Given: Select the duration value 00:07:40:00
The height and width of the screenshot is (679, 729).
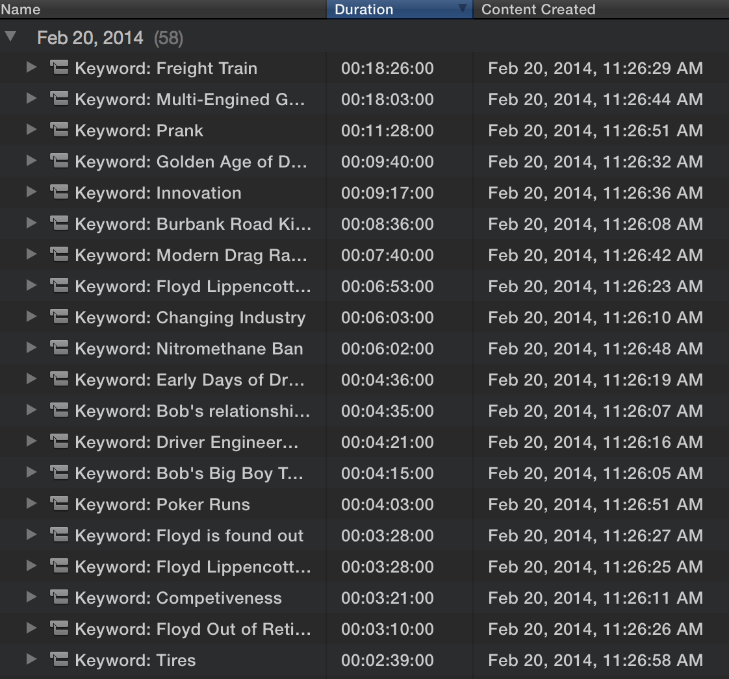Looking at the screenshot, I should coord(387,255).
